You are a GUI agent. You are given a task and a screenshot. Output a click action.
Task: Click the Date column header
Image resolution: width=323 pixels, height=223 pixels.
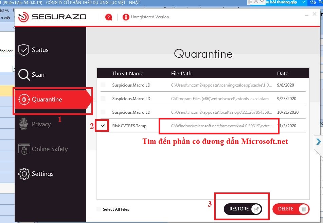[x=283, y=74]
